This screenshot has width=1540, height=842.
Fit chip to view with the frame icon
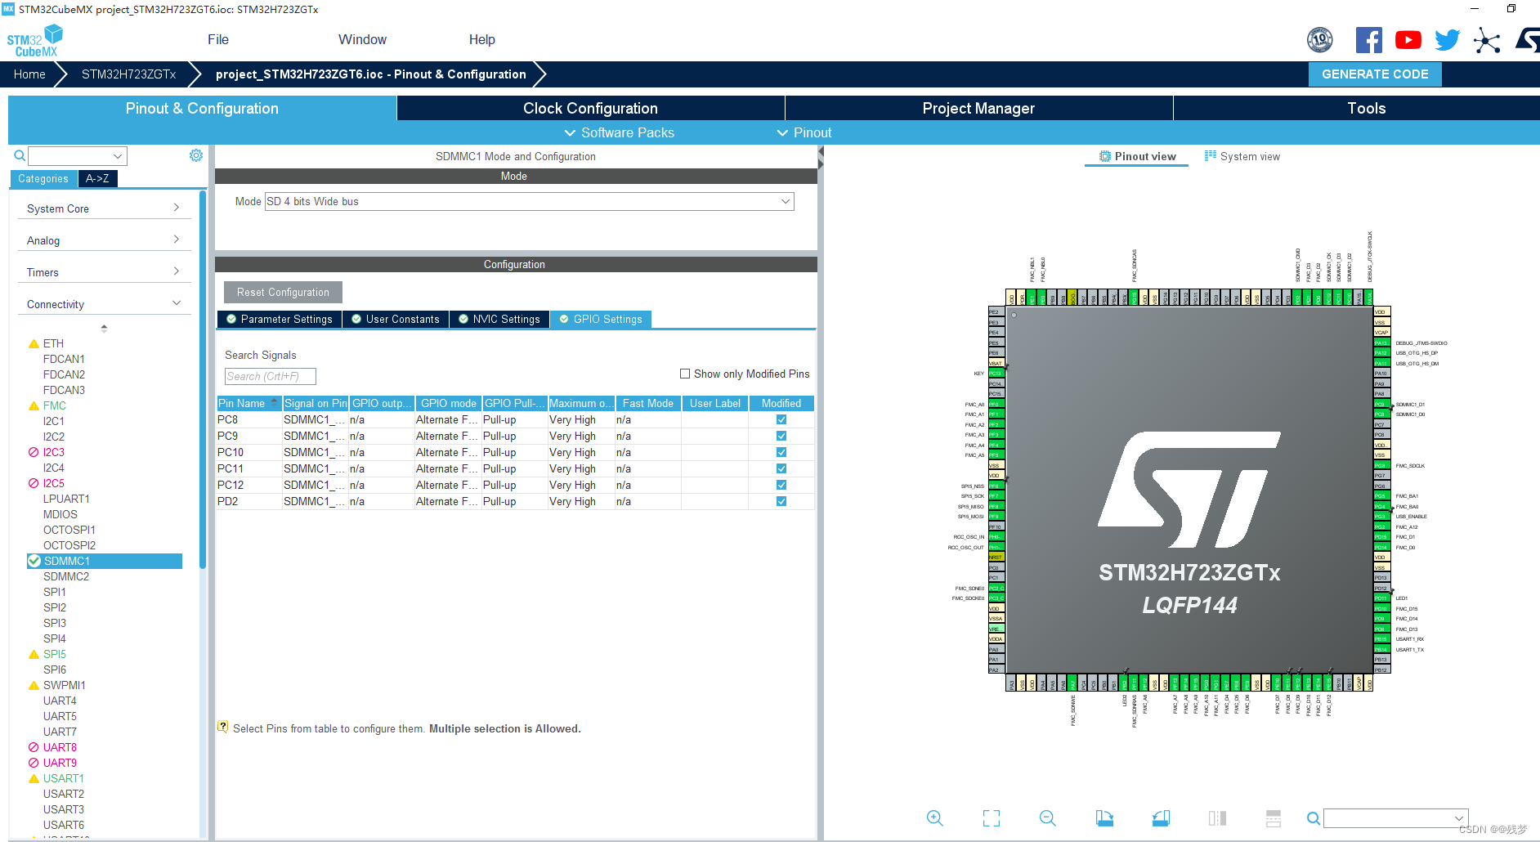(992, 818)
